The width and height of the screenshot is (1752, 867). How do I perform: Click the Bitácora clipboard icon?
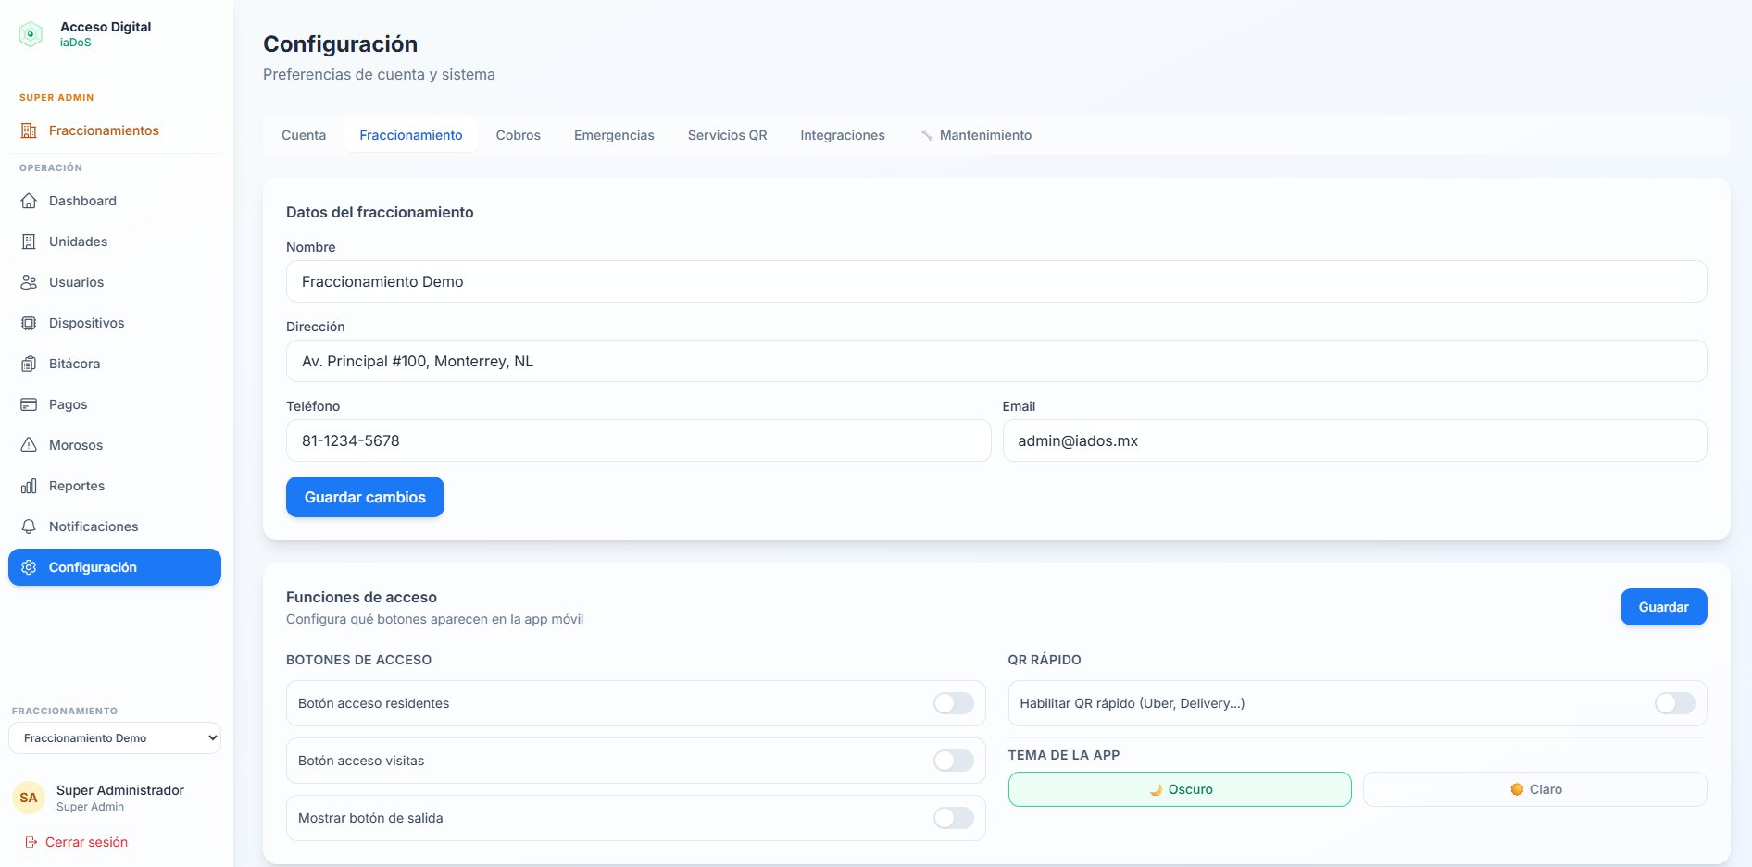tap(29, 364)
